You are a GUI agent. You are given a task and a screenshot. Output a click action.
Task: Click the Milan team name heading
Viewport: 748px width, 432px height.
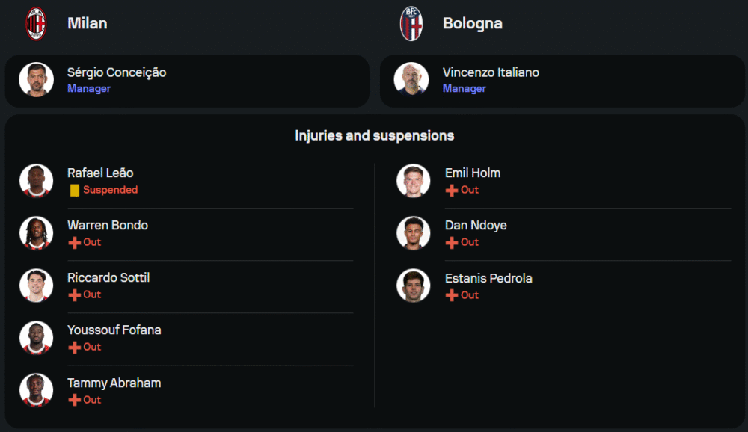pyautogui.click(x=88, y=23)
